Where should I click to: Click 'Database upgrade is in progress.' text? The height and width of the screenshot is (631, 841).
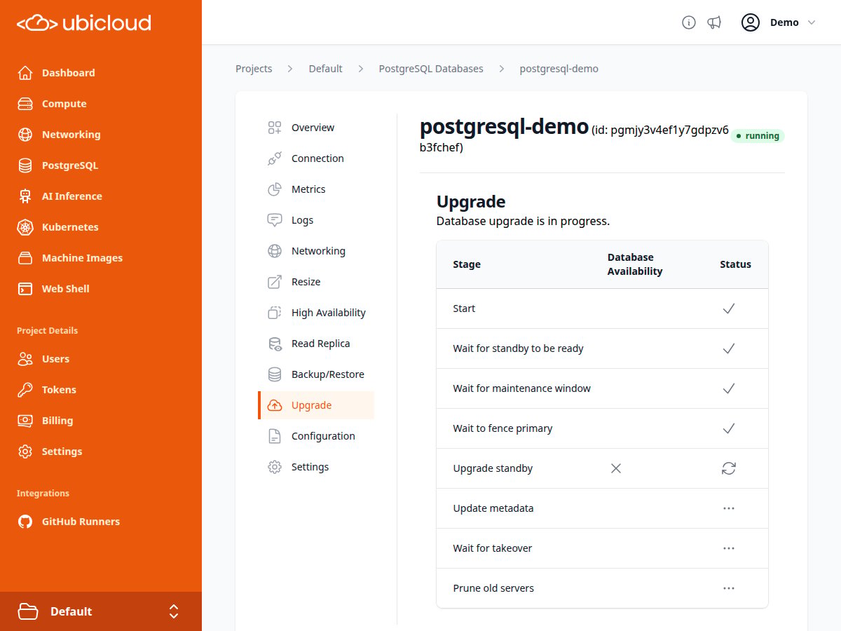click(x=523, y=221)
